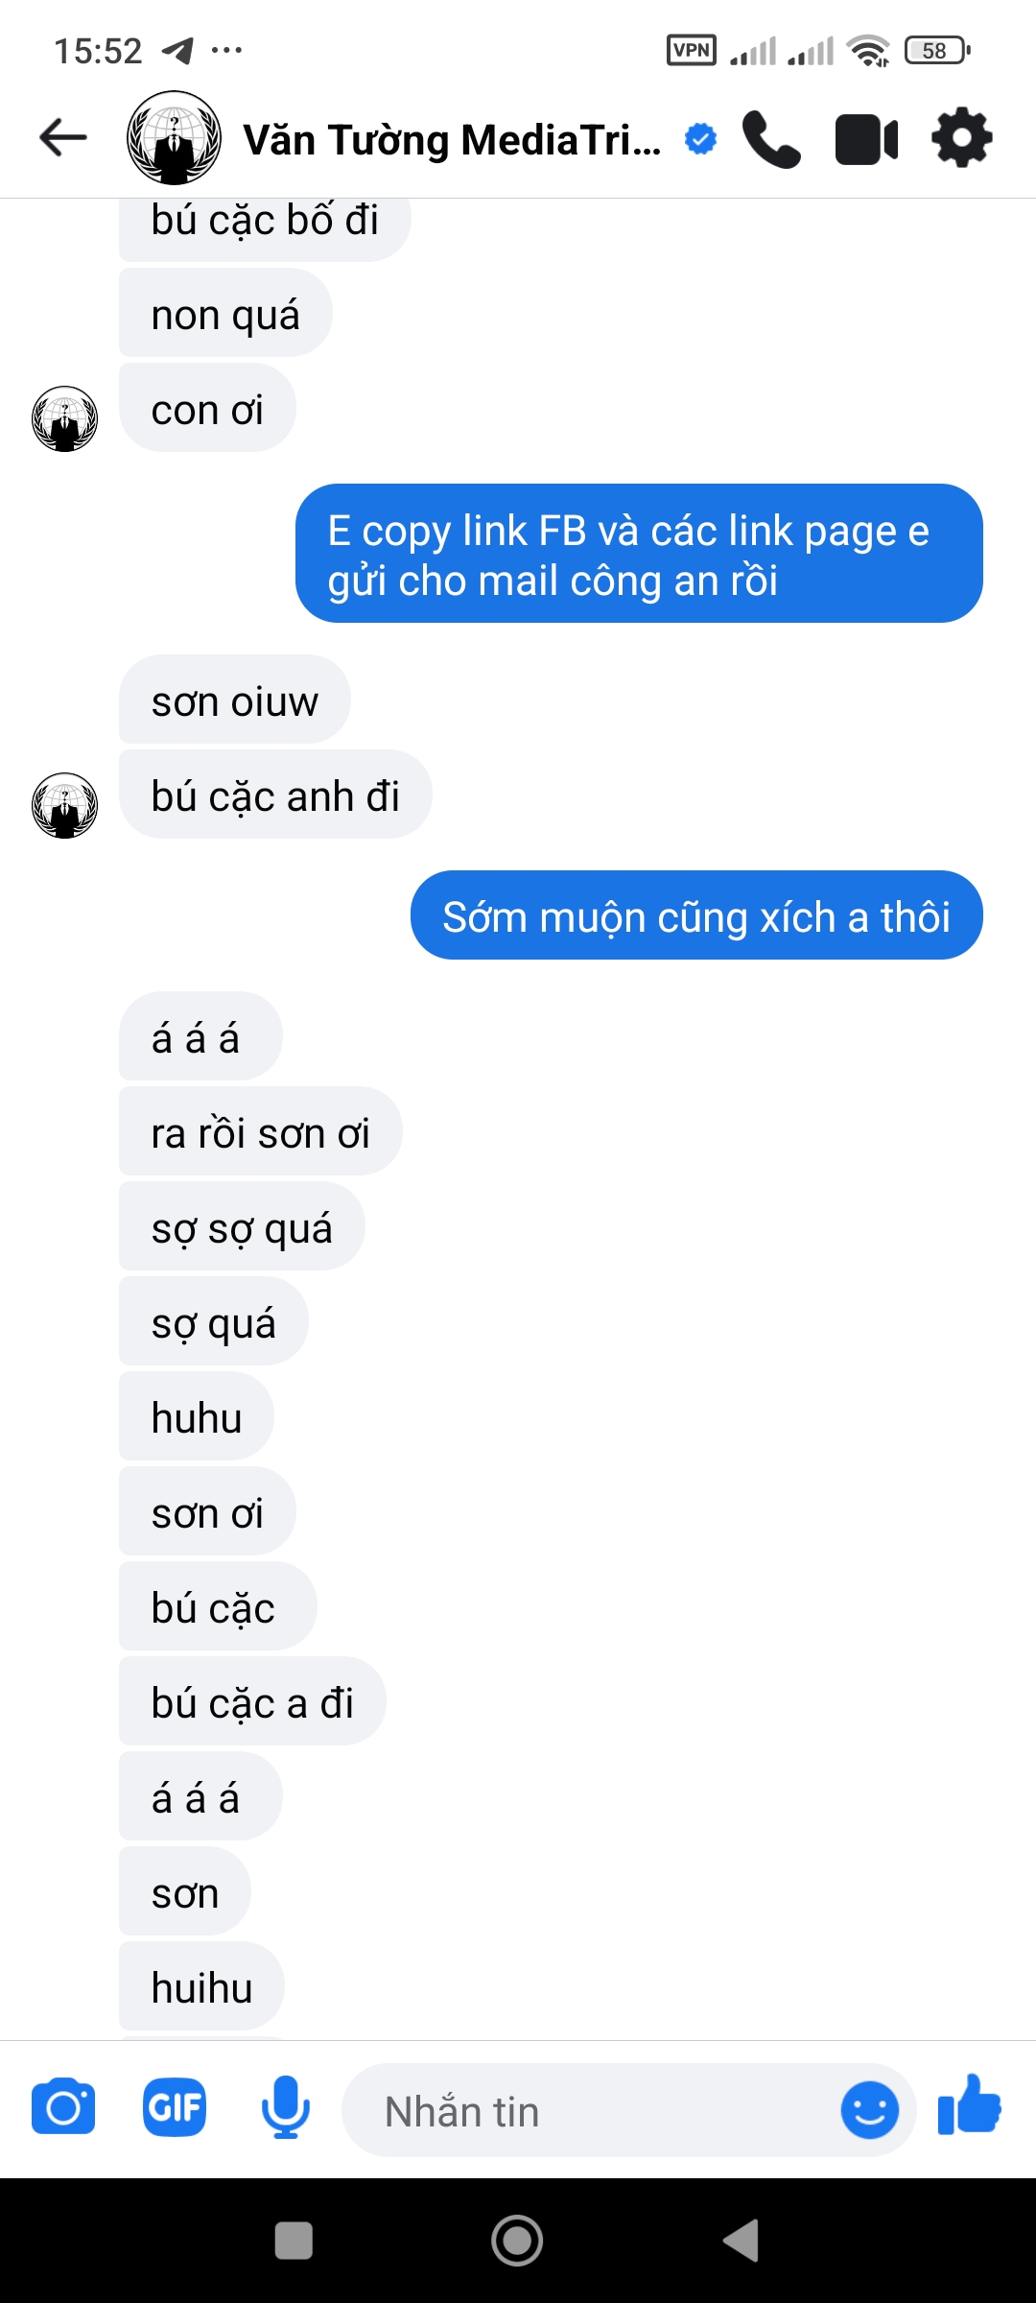Open the GIF picker
The image size is (1036, 2303).
click(x=173, y=2108)
